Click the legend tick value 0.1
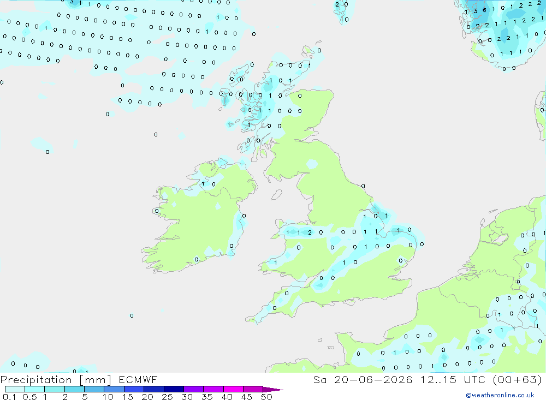This screenshot has width=546, height=400. click(x=9, y=397)
